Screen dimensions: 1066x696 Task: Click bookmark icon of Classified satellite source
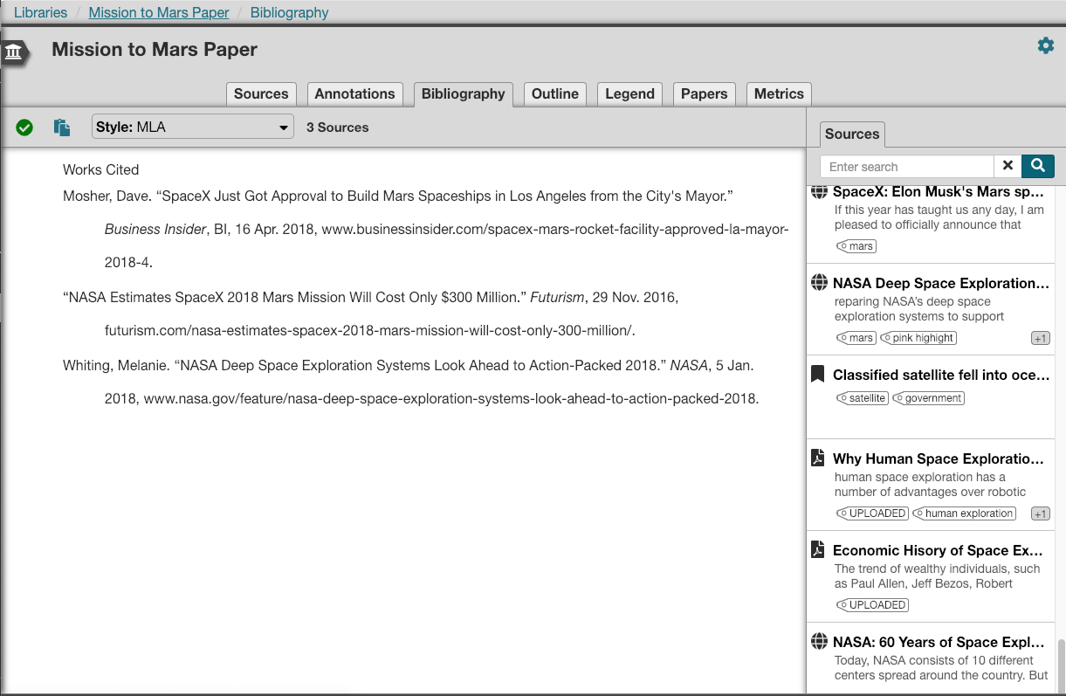click(818, 375)
